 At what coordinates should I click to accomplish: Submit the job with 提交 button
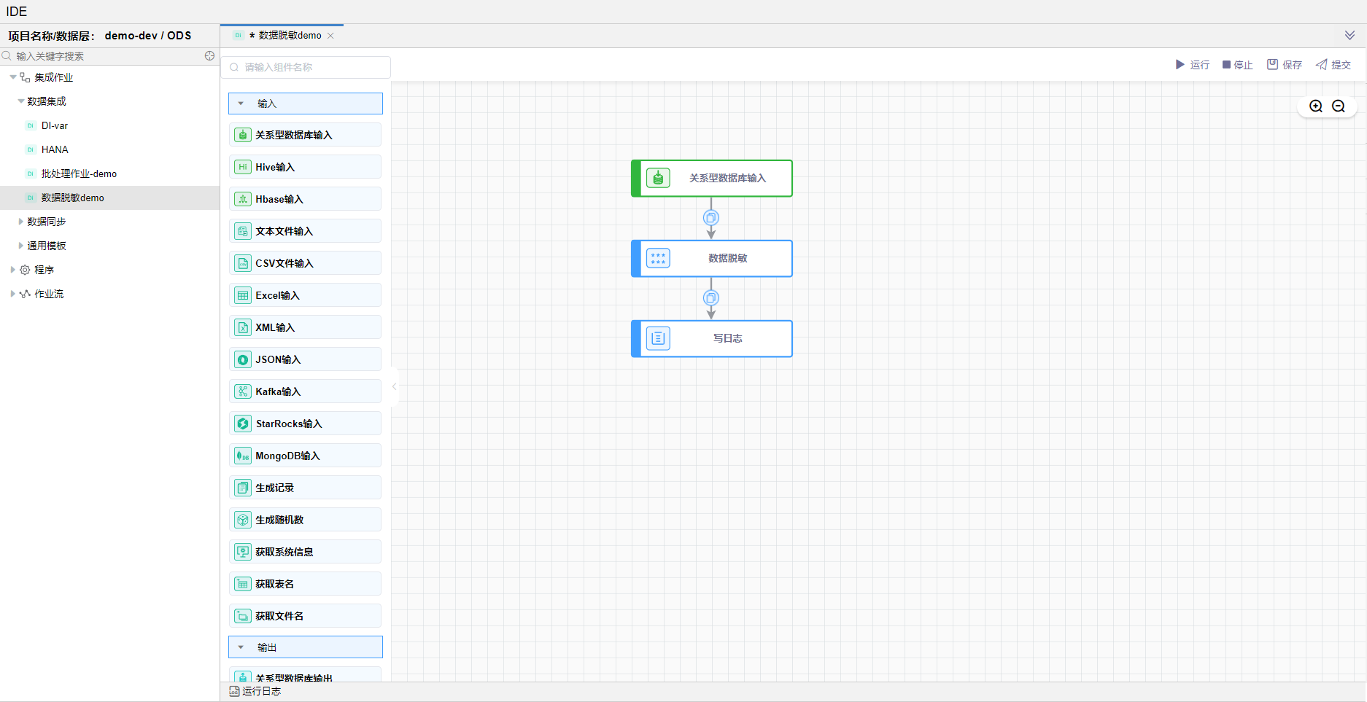click(x=1333, y=65)
